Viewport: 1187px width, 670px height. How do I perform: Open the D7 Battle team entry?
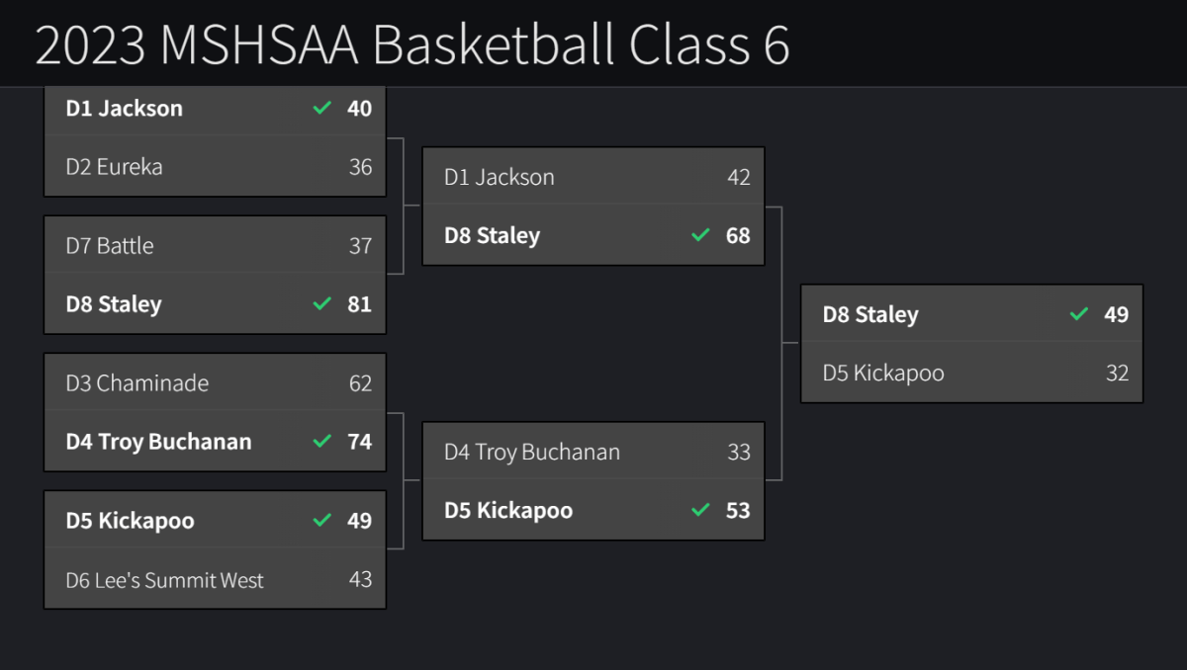click(x=110, y=245)
